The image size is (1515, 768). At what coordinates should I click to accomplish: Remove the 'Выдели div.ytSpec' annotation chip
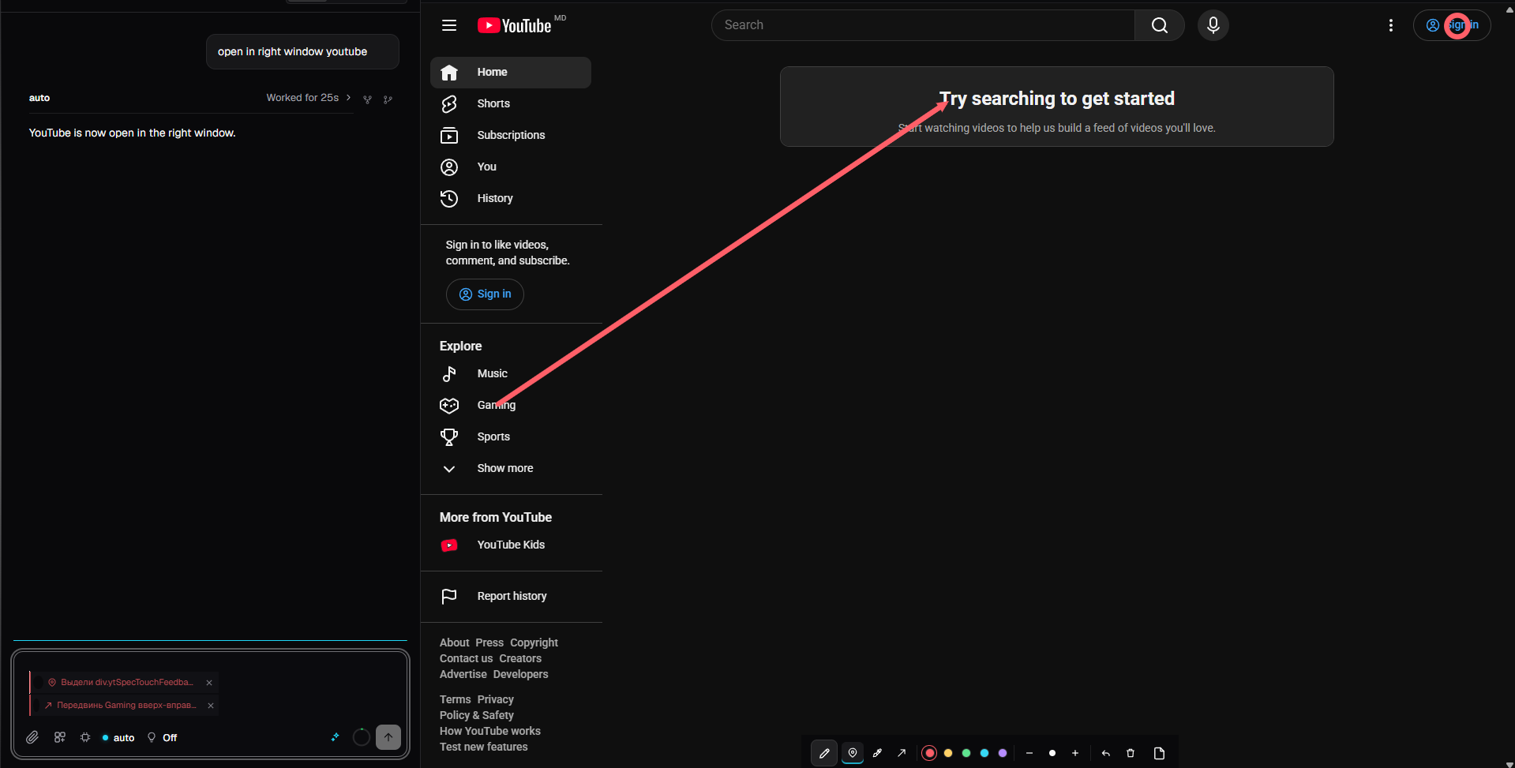point(209,683)
